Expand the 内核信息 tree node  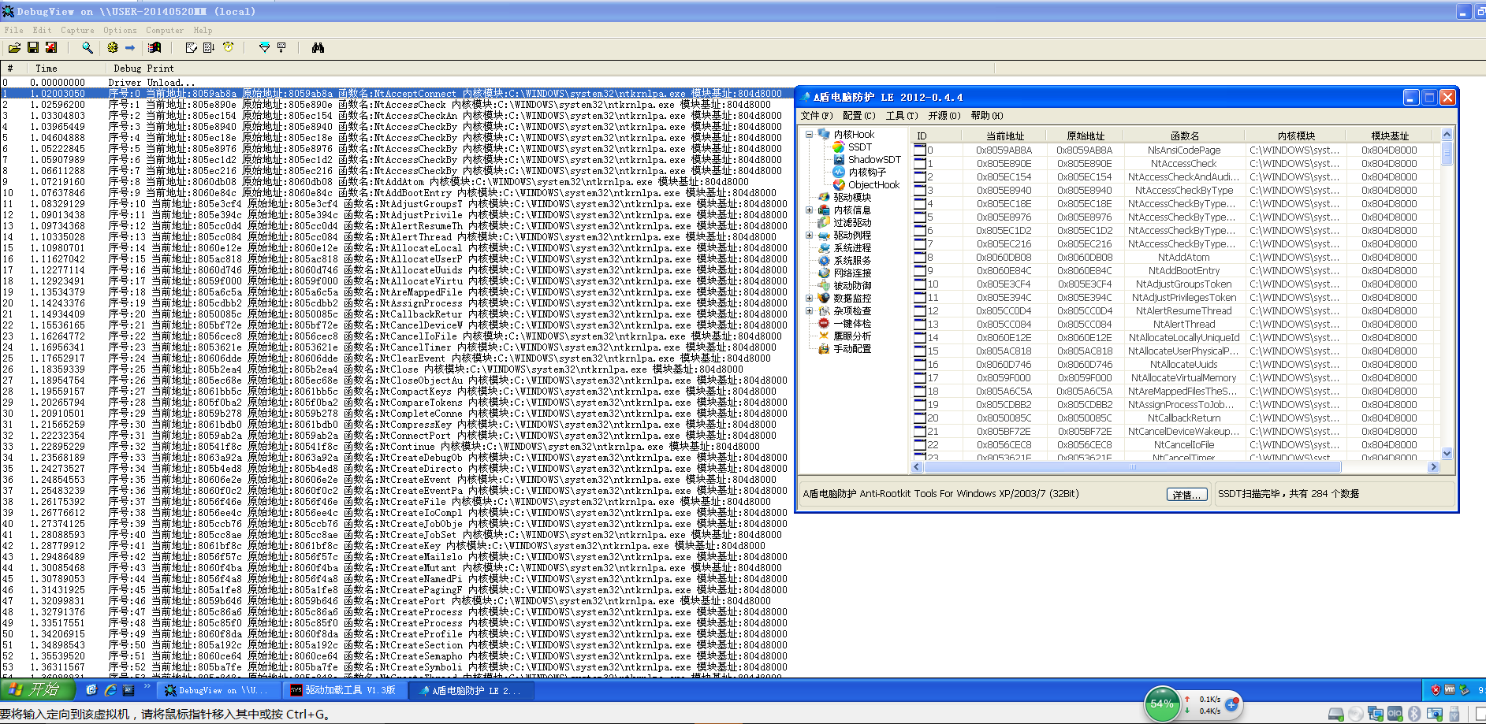point(809,210)
